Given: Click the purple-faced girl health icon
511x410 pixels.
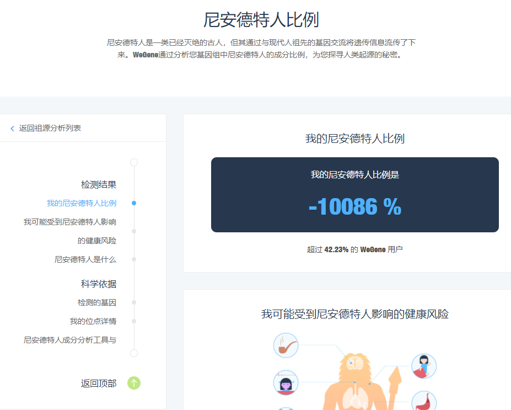Looking at the screenshot, I should (x=286, y=382).
